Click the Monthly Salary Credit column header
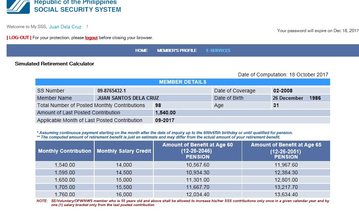 tap(124, 151)
